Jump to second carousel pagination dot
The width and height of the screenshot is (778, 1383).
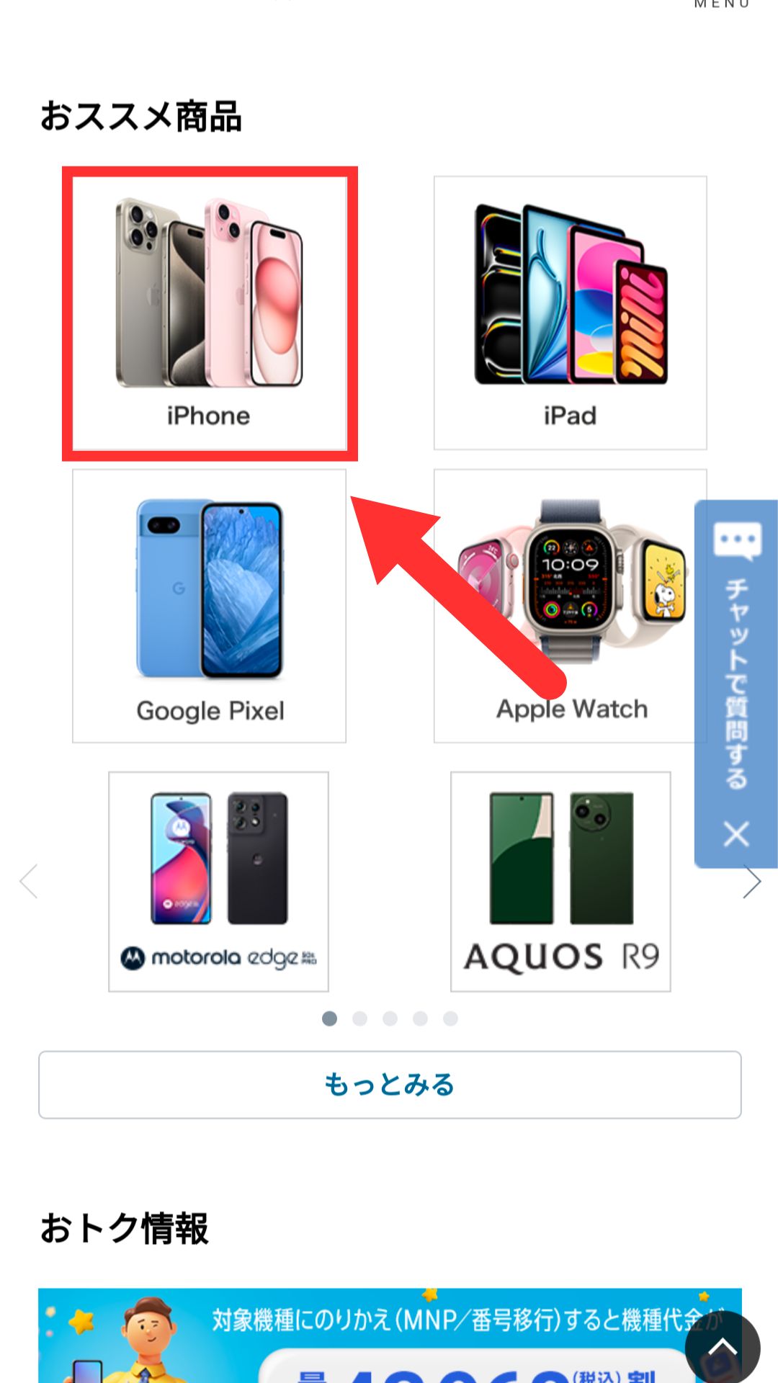click(x=359, y=1019)
